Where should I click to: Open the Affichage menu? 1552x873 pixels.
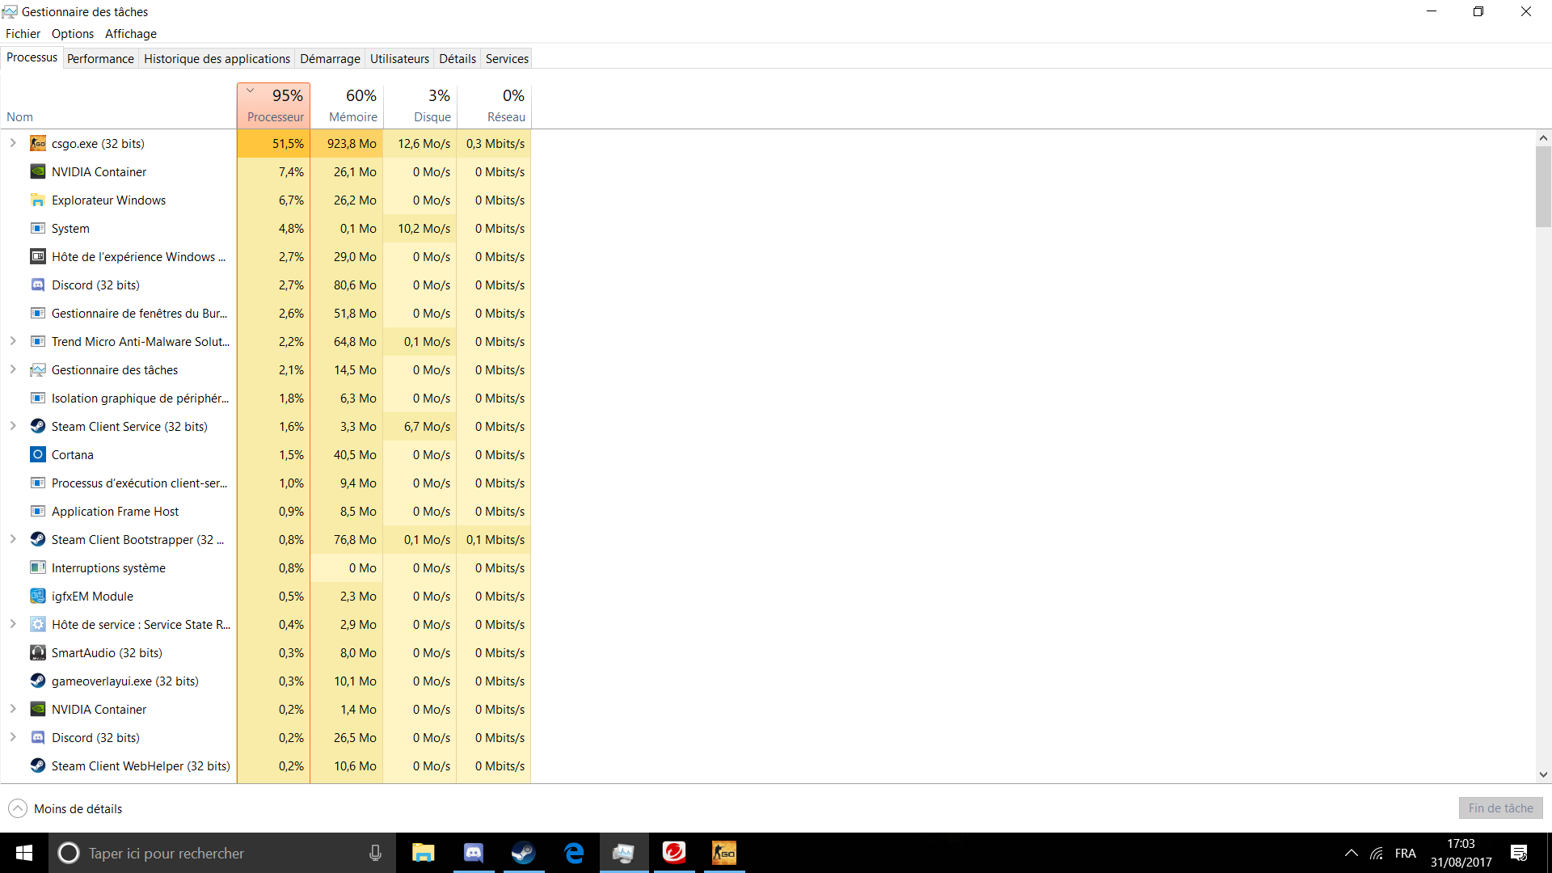[x=131, y=34]
